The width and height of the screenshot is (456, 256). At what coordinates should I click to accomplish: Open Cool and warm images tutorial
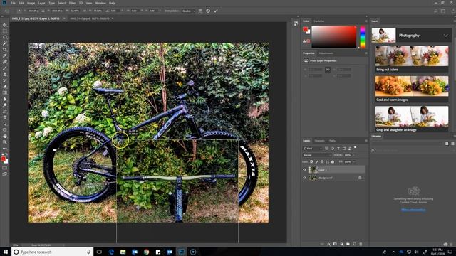[x=412, y=89]
